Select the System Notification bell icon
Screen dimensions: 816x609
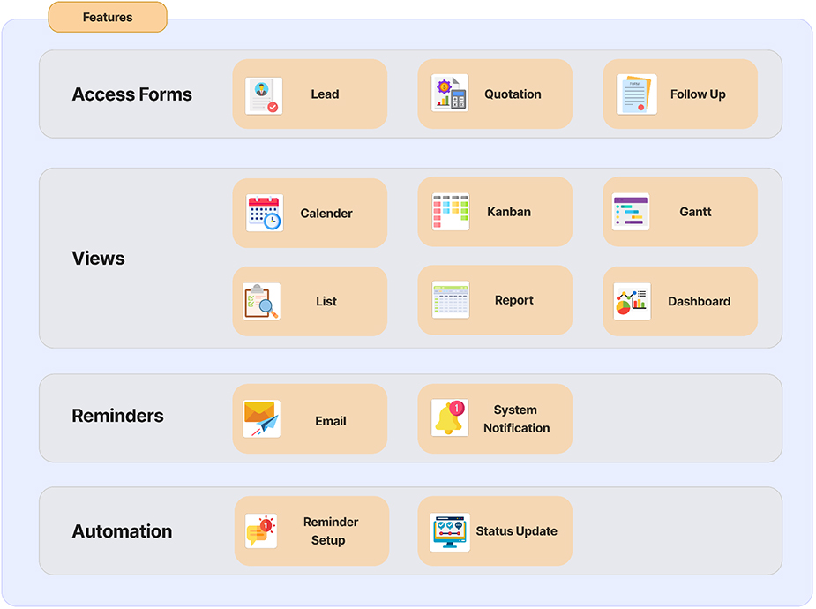coord(450,418)
